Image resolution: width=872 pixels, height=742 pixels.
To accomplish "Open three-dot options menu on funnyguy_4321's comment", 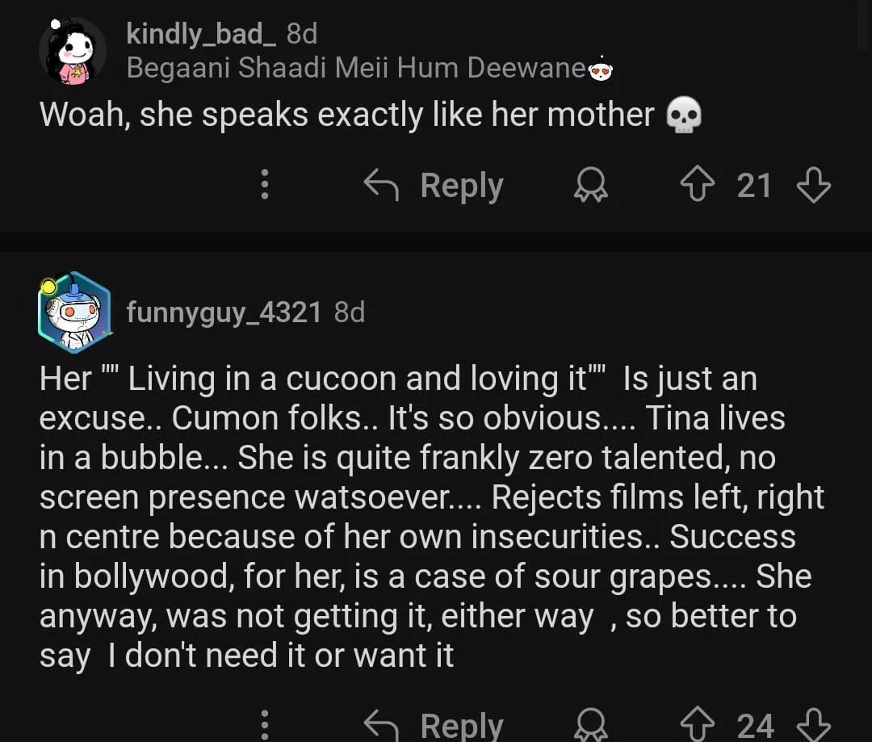I will 264,724.
